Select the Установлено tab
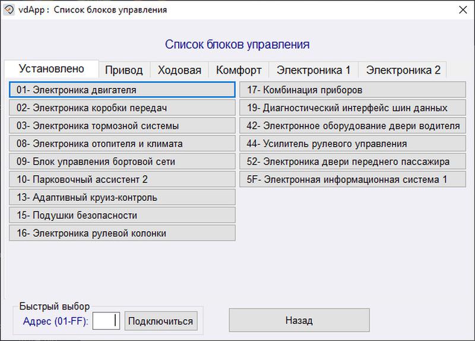Screen dimensions: 475x341 coord(51,68)
